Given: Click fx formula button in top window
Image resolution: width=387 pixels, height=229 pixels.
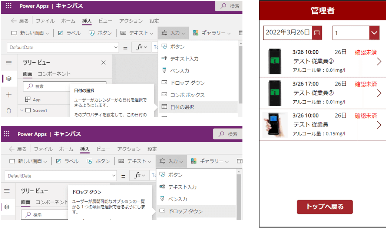Looking at the screenshot, I should click(142, 47).
